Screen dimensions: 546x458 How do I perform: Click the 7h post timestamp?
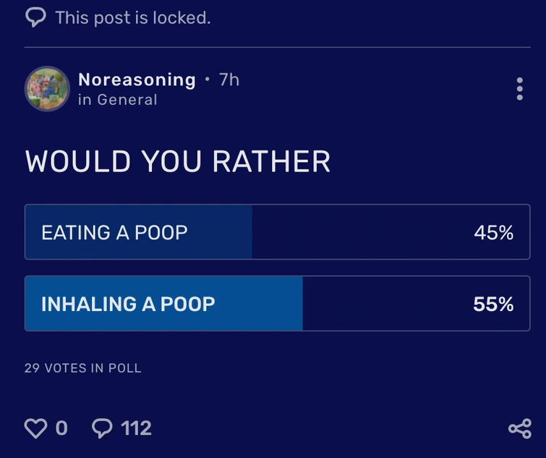click(x=229, y=80)
